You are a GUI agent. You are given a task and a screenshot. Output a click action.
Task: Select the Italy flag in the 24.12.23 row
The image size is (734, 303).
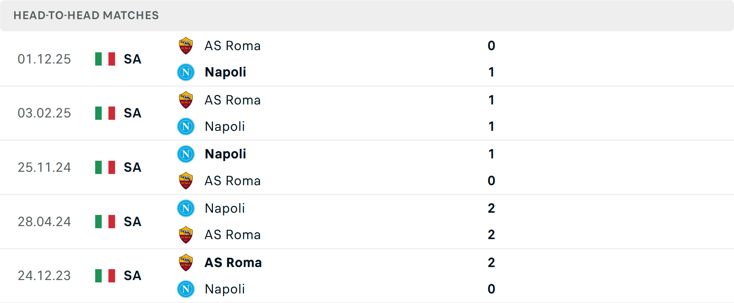click(x=105, y=275)
